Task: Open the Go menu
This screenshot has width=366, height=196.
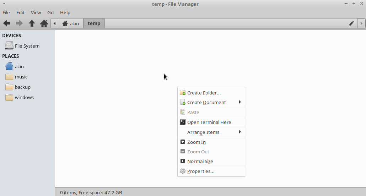Action: tap(50, 12)
